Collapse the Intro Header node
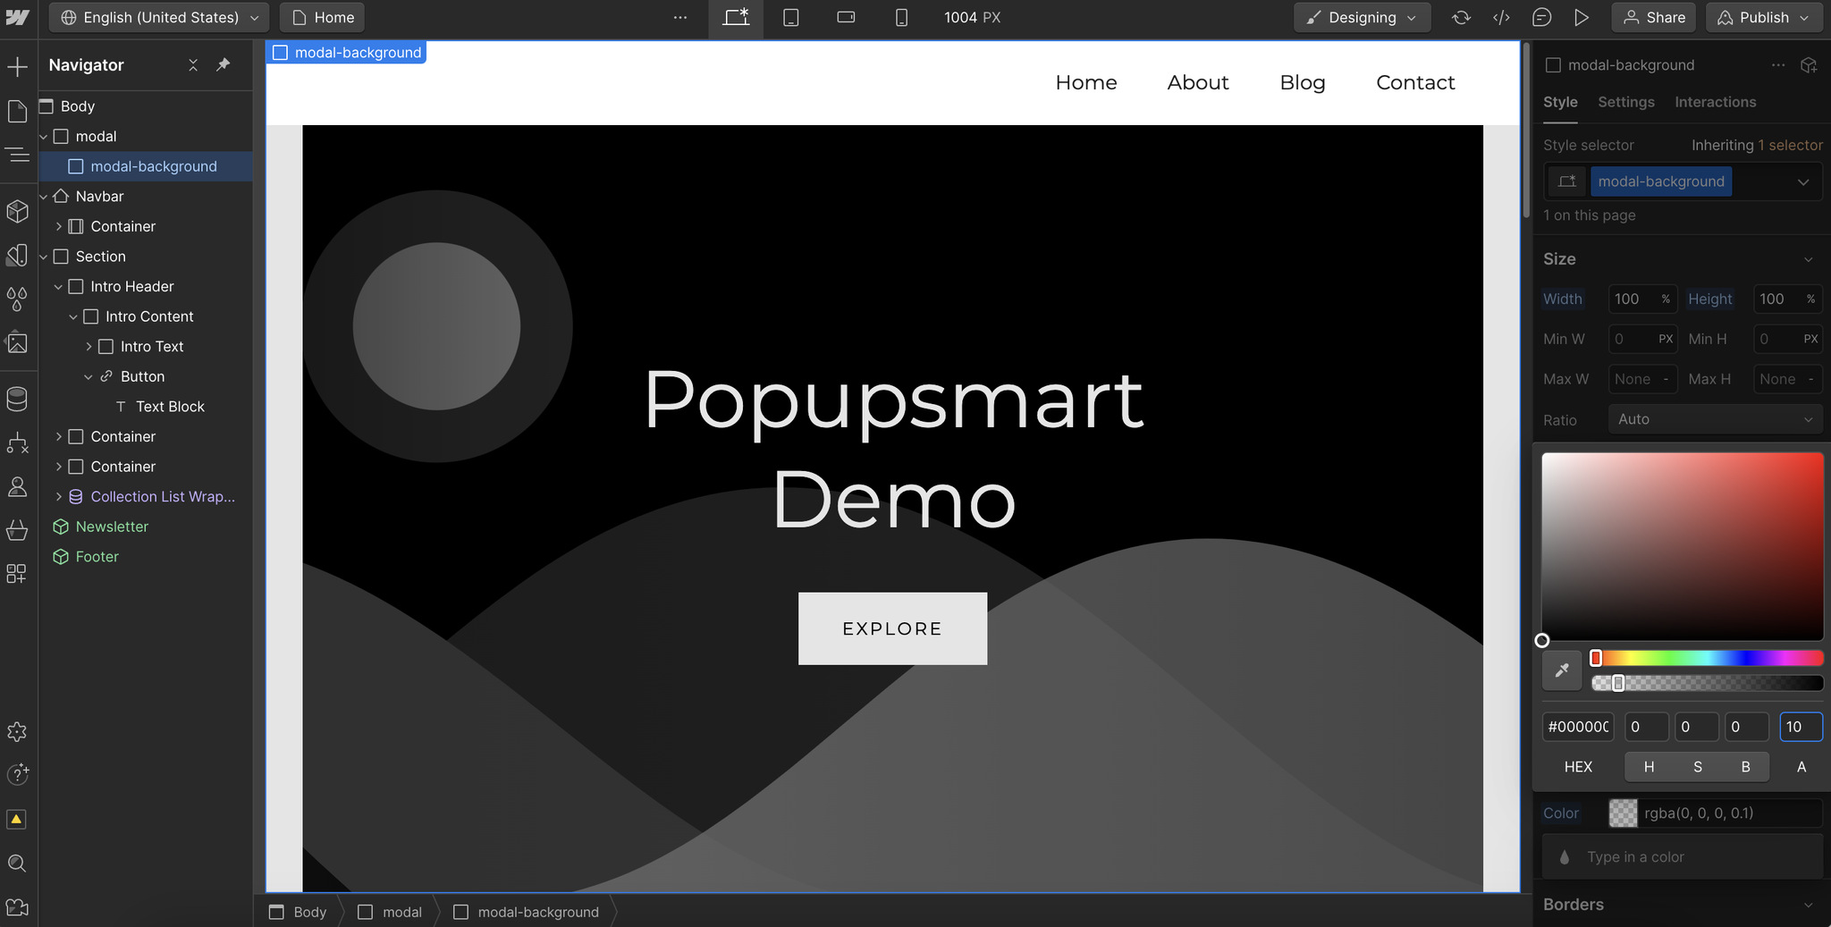The image size is (1831, 927). coord(58,287)
